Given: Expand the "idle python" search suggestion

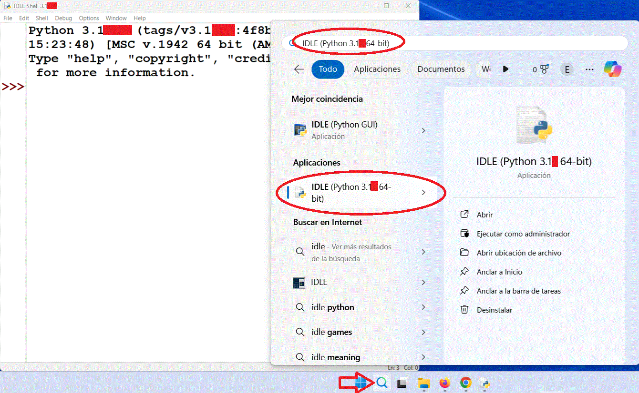Looking at the screenshot, I should tap(423, 307).
